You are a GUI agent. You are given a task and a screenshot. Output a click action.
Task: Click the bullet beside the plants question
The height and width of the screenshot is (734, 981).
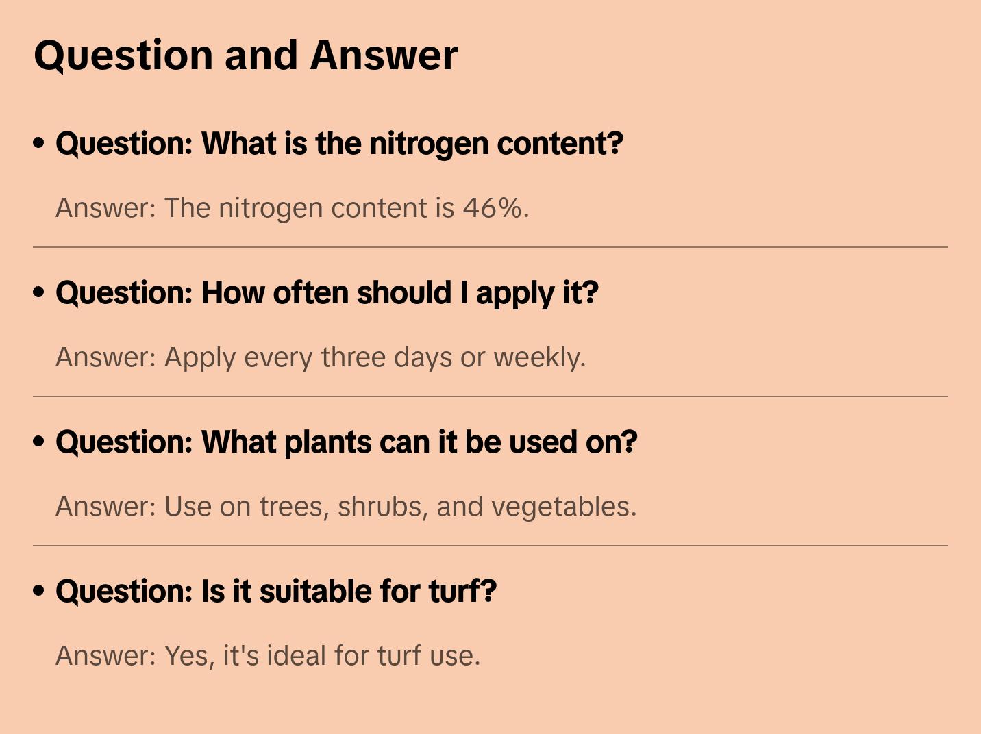39,442
